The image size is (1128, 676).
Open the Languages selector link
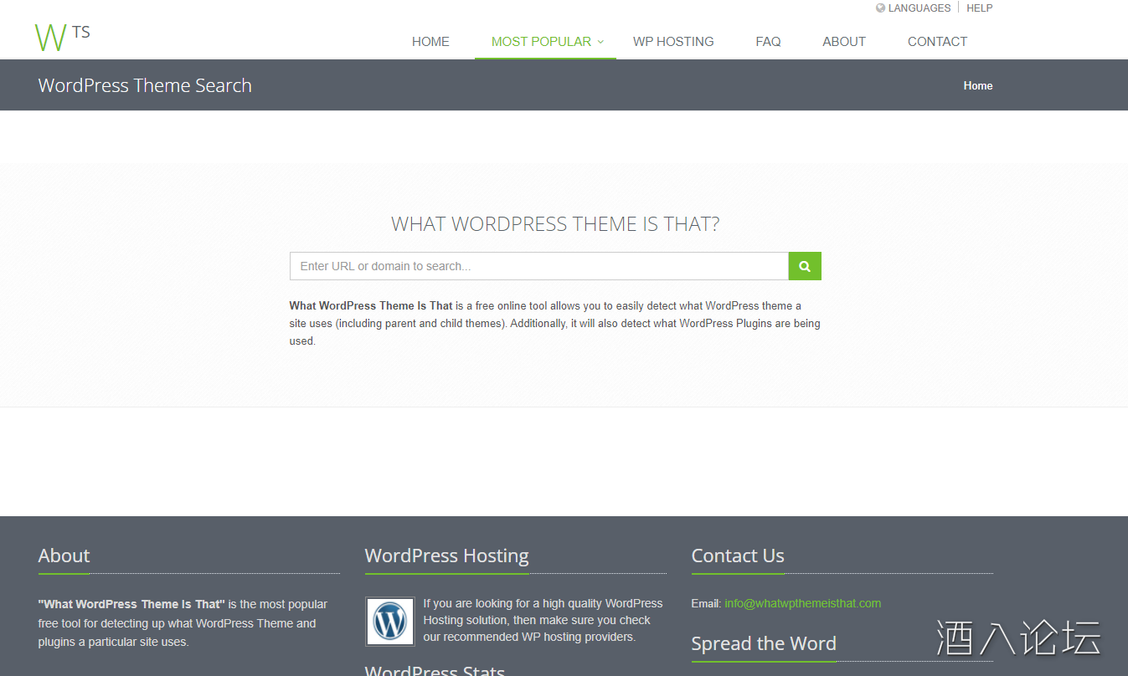click(x=919, y=8)
